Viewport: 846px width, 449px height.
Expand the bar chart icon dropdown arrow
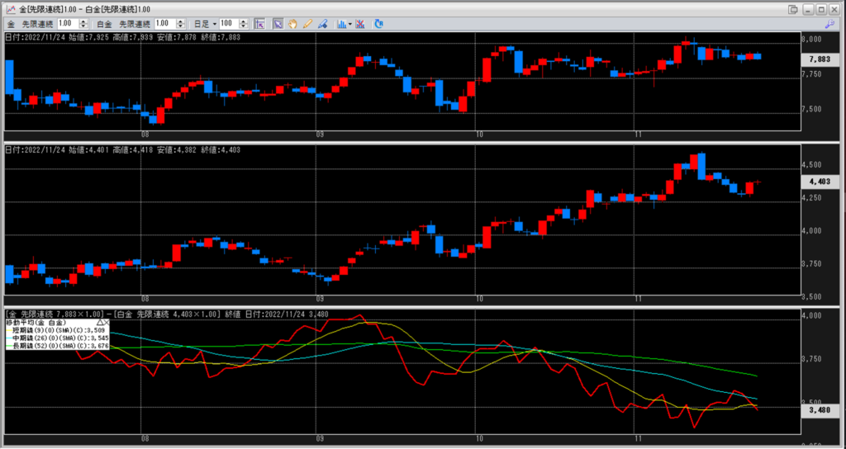click(349, 24)
